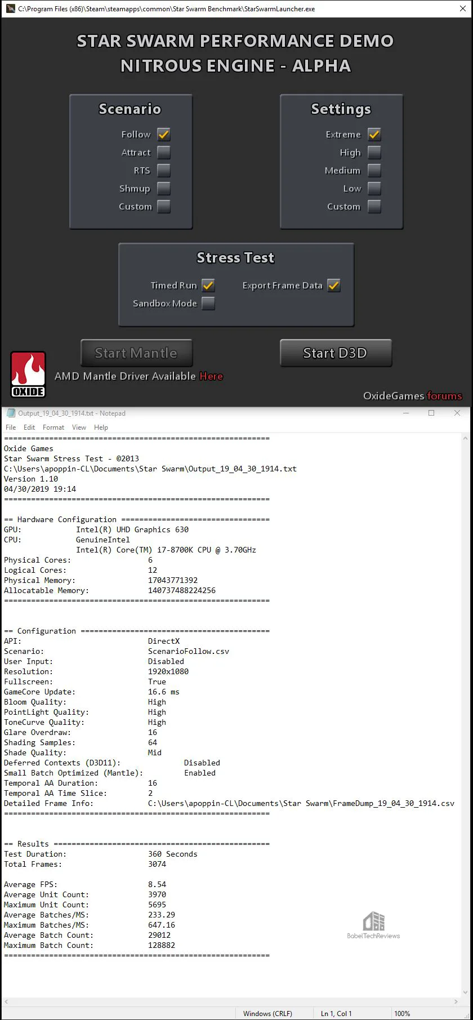Click the '100%' zoom status entry
Screen dimensions: 473x1020
click(402, 1013)
